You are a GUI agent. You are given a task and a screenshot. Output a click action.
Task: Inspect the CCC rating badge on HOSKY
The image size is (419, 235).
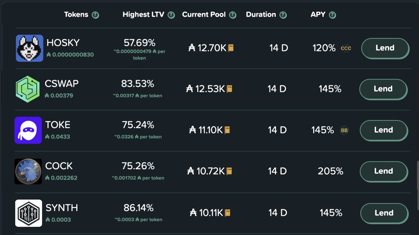[x=346, y=48]
